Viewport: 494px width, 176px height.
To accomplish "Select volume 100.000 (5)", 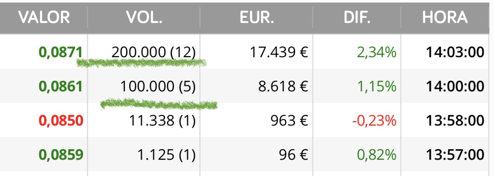I will (158, 87).
